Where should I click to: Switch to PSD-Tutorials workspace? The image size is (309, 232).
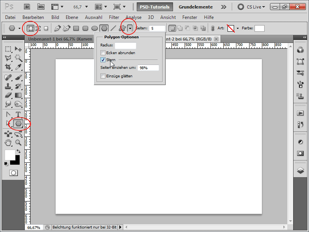click(155, 7)
